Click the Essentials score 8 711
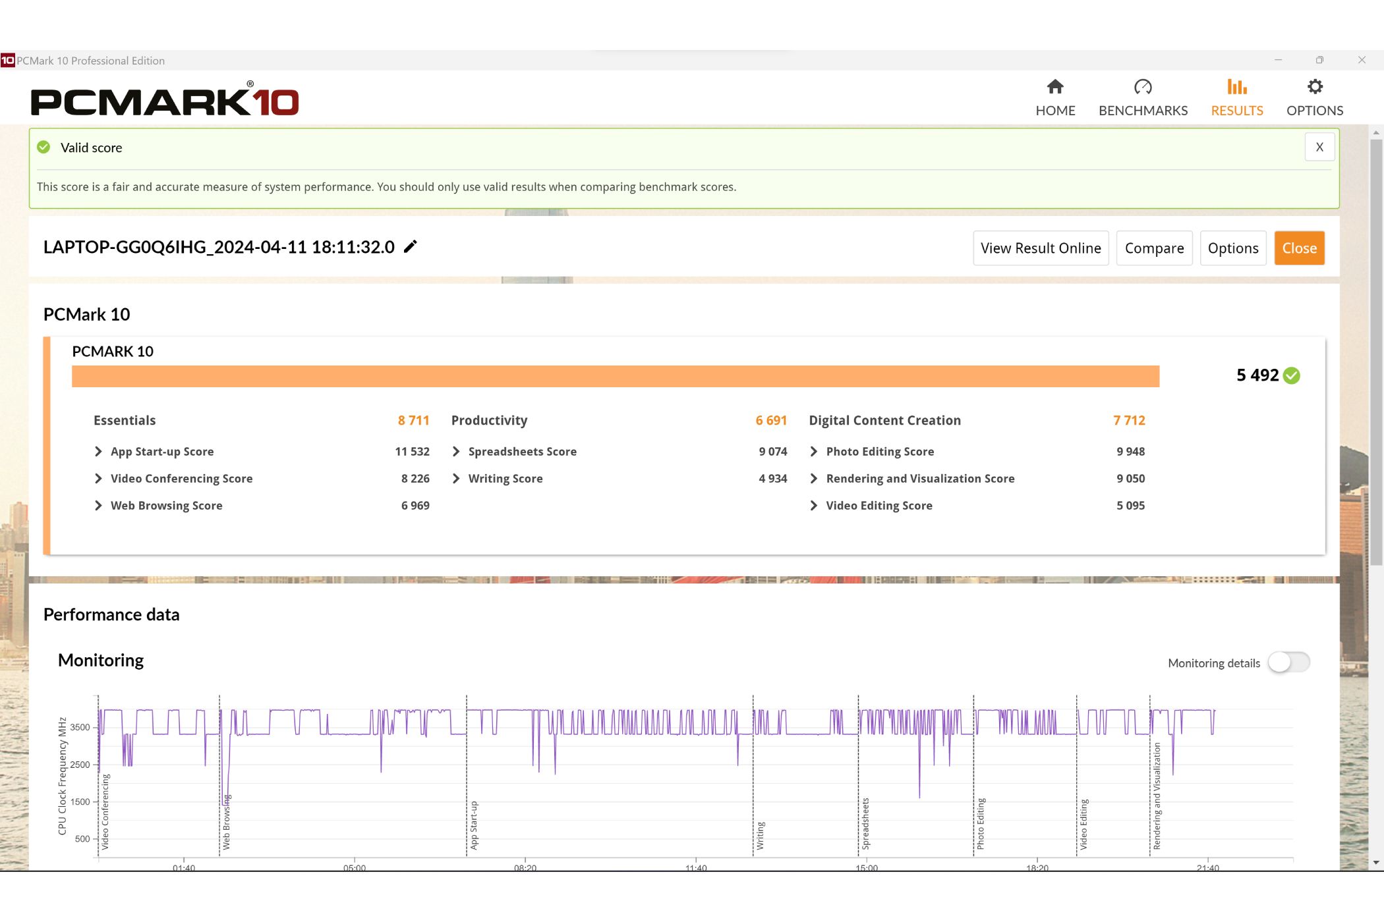1384x922 pixels. 413,421
